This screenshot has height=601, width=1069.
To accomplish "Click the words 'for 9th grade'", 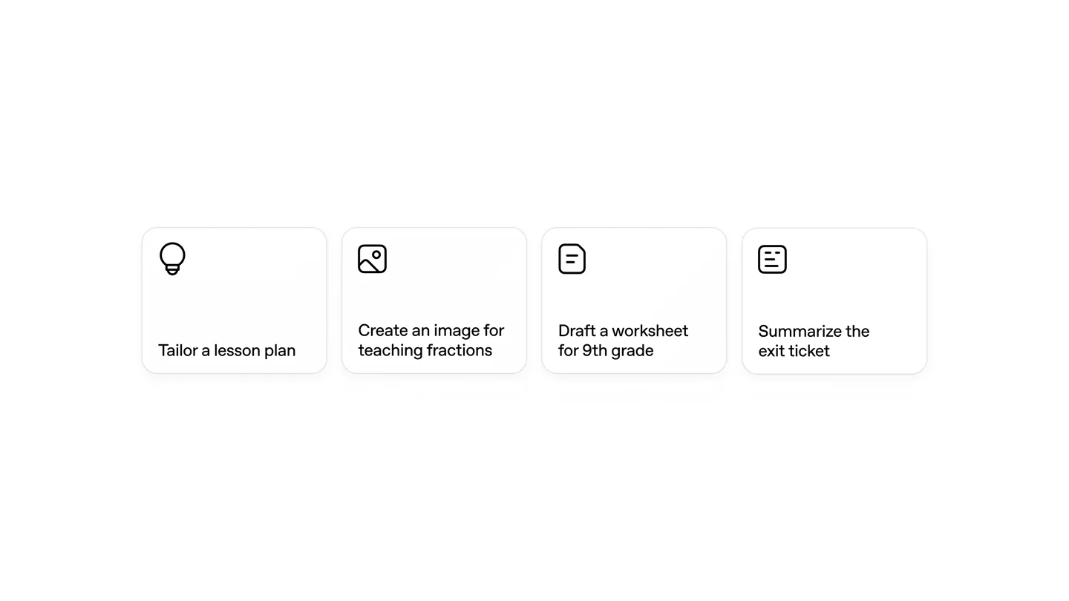I will 606,350.
